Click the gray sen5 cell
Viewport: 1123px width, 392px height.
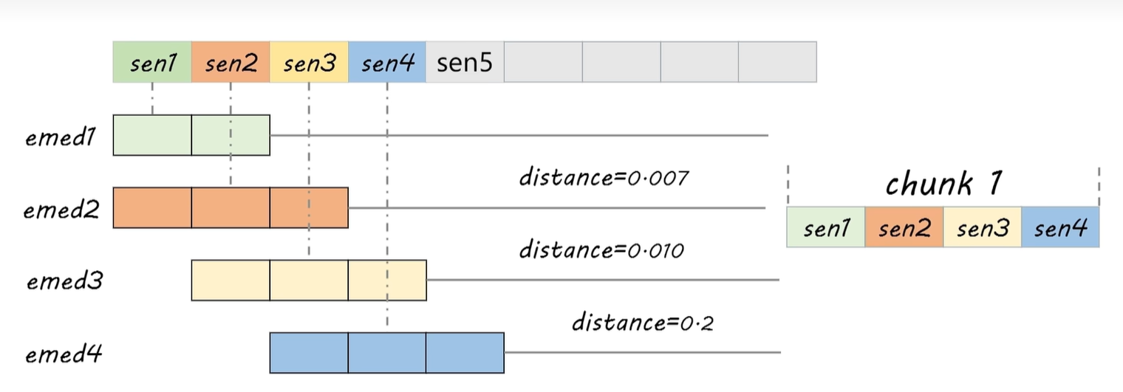click(464, 62)
